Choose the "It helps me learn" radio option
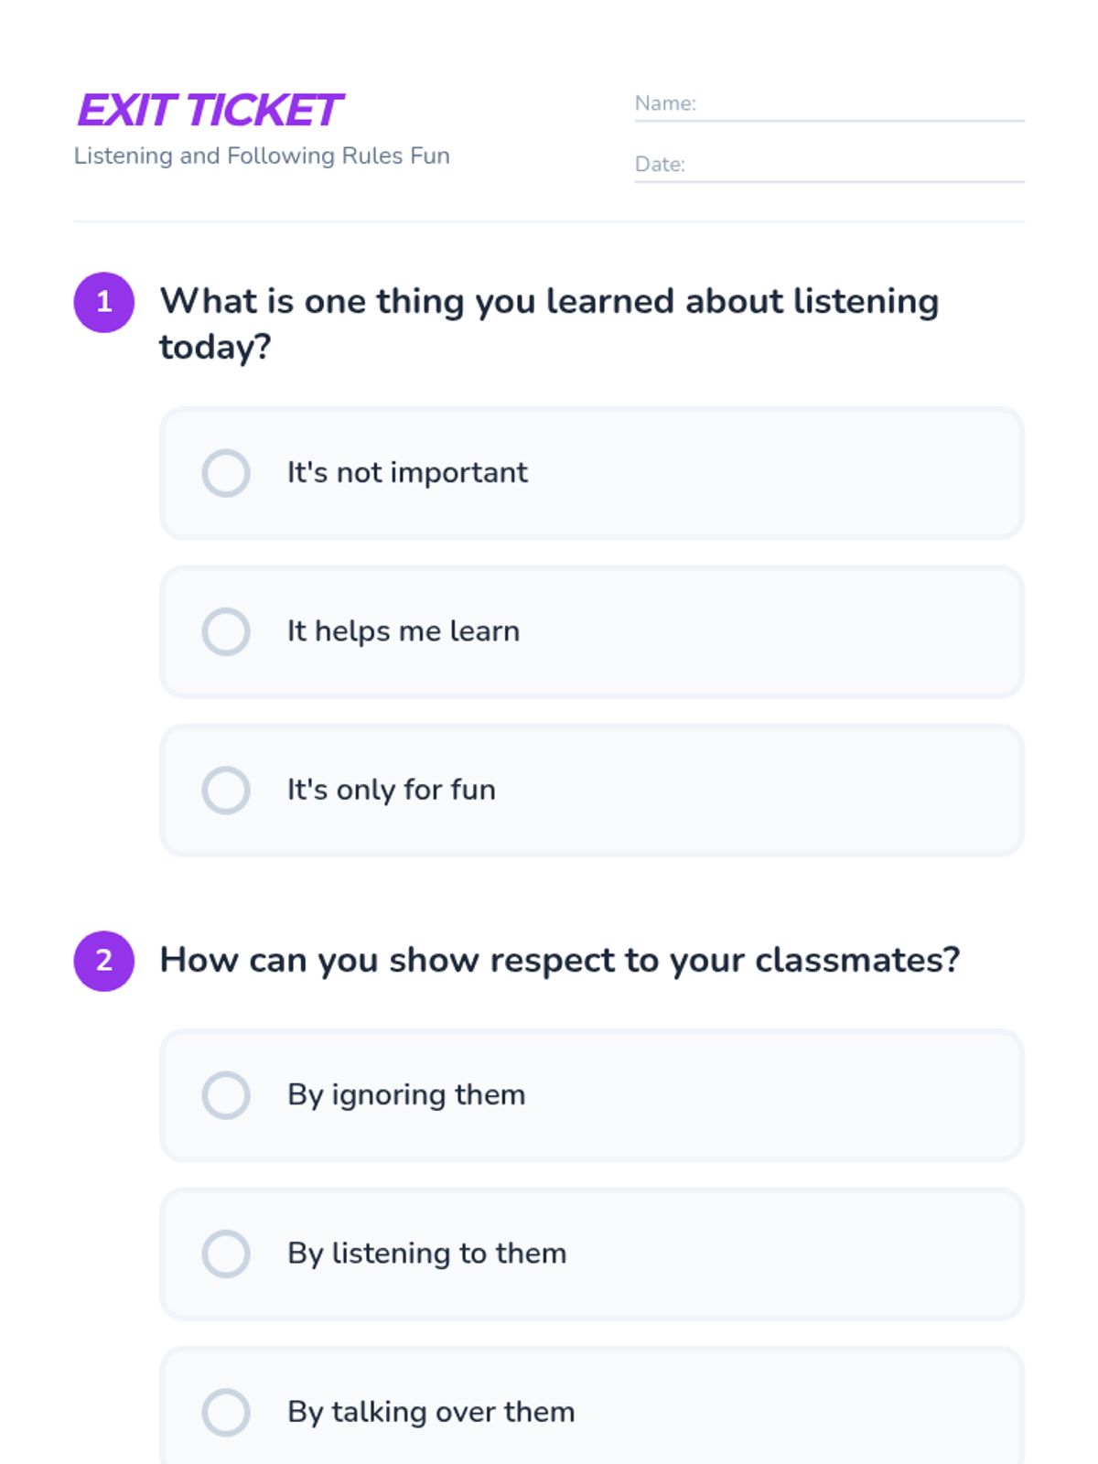 click(x=226, y=631)
